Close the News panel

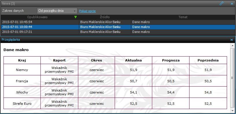pyautogui.click(x=232, y=4)
